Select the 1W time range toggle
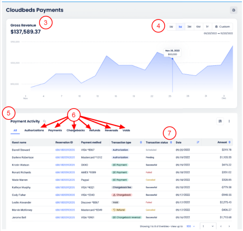The width and height of the screenshot is (243, 231). 171,26
